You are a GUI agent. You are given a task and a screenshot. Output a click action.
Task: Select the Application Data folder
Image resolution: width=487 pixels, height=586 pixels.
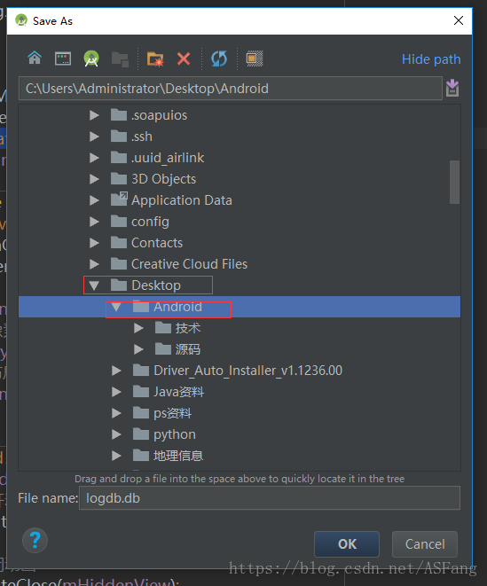[182, 200]
